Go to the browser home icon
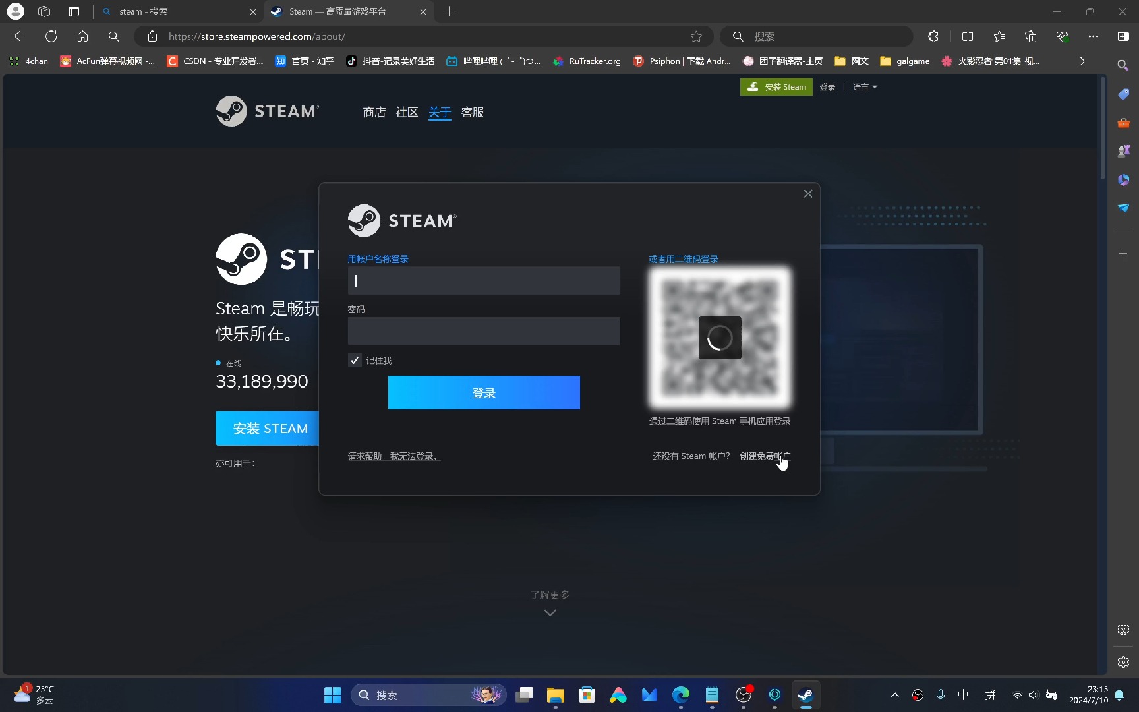This screenshot has width=1139, height=712. (x=82, y=36)
